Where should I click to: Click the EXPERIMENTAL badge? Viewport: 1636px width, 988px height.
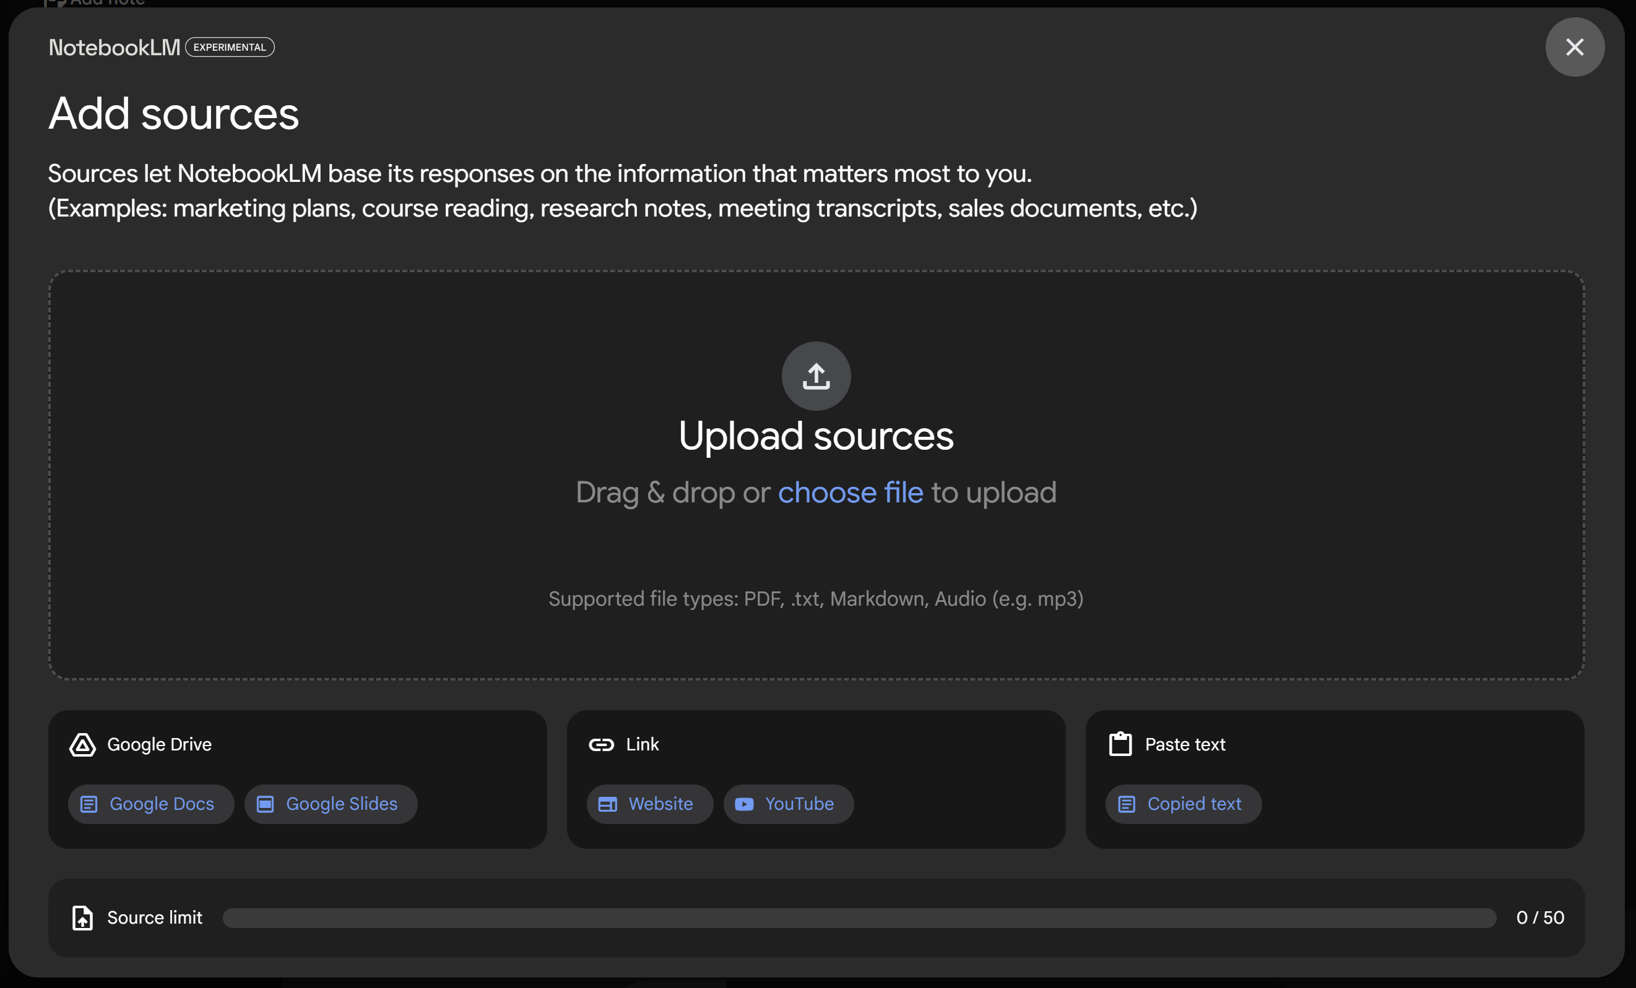coord(230,47)
